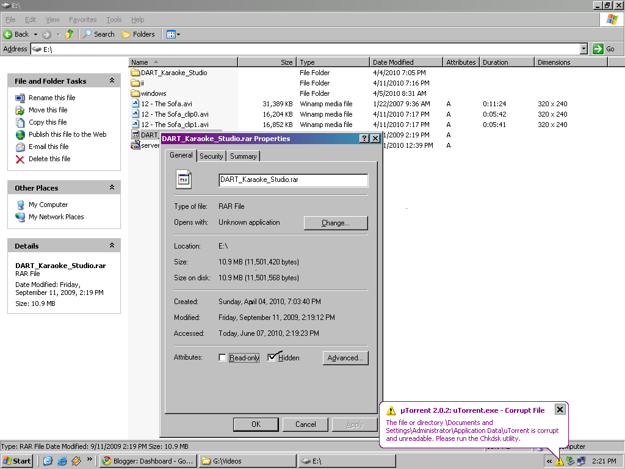Expand hidden tray icons with the chevron
The height and width of the screenshot is (469, 625).
tap(549, 462)
